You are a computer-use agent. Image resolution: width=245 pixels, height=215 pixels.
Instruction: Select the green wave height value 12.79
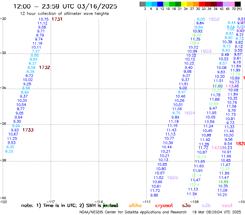pyautogui.click(x=235, y=74)
